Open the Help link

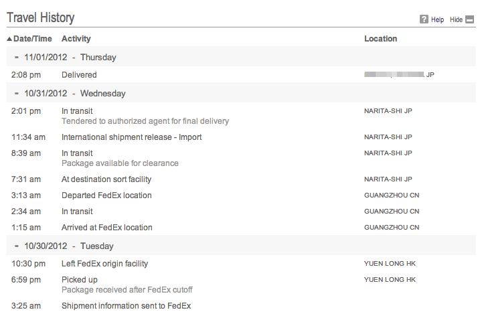(437, 19)
